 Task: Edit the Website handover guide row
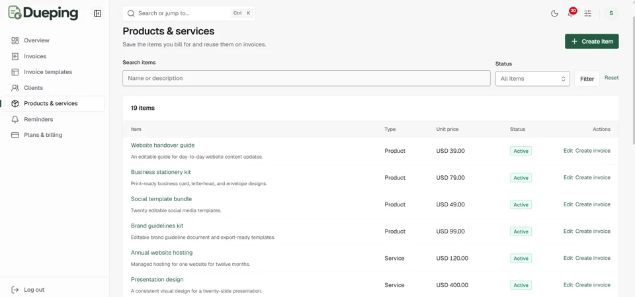coord(568,151)
